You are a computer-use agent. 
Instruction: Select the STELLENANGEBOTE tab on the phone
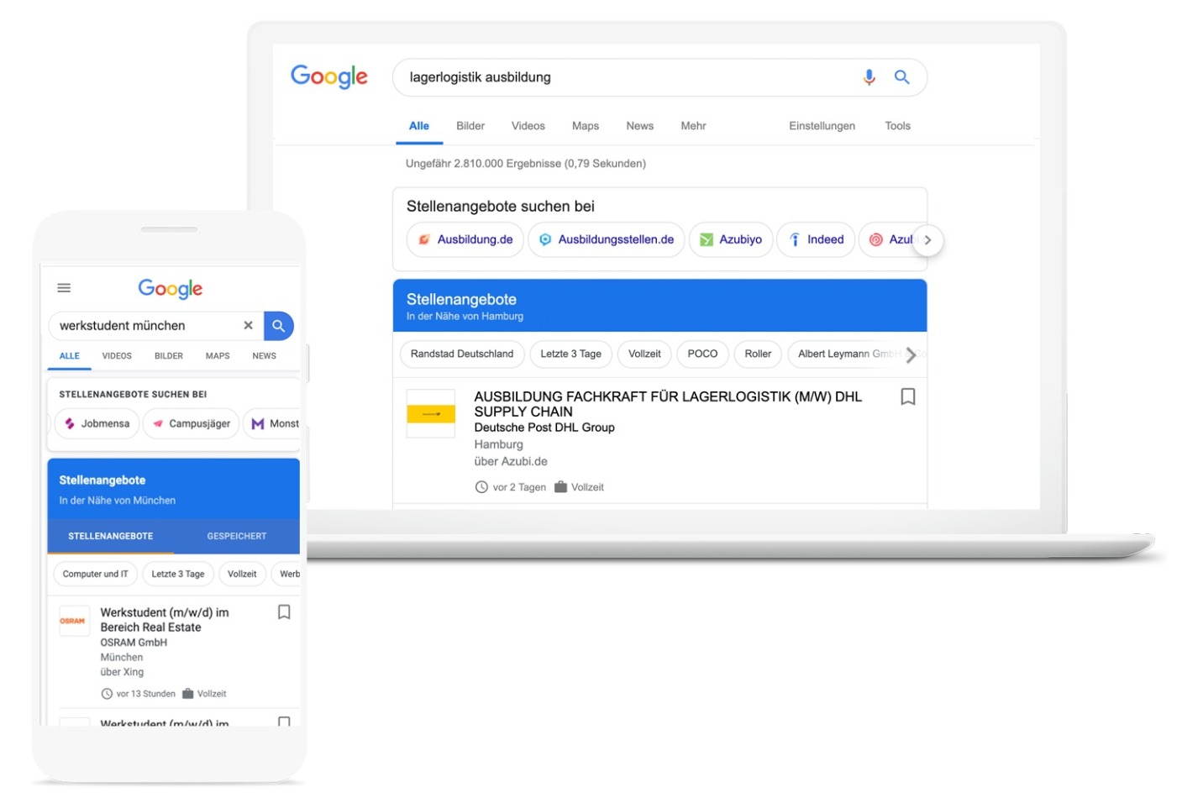click(111, 536)
